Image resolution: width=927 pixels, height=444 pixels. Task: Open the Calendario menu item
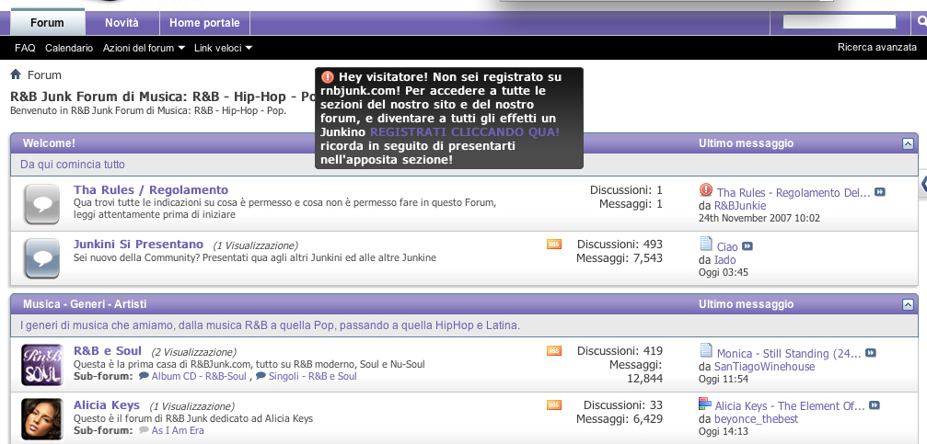point(69,48)
